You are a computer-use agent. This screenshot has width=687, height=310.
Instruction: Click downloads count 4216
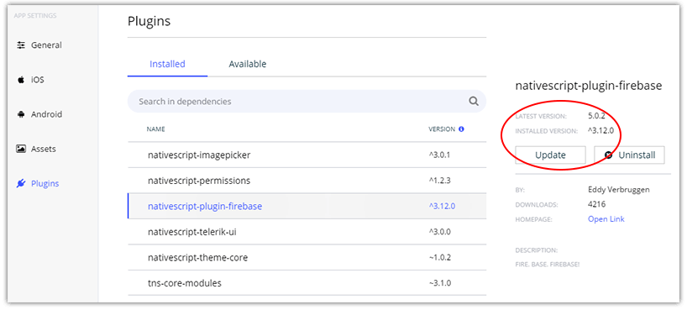[x=597, y=204]
